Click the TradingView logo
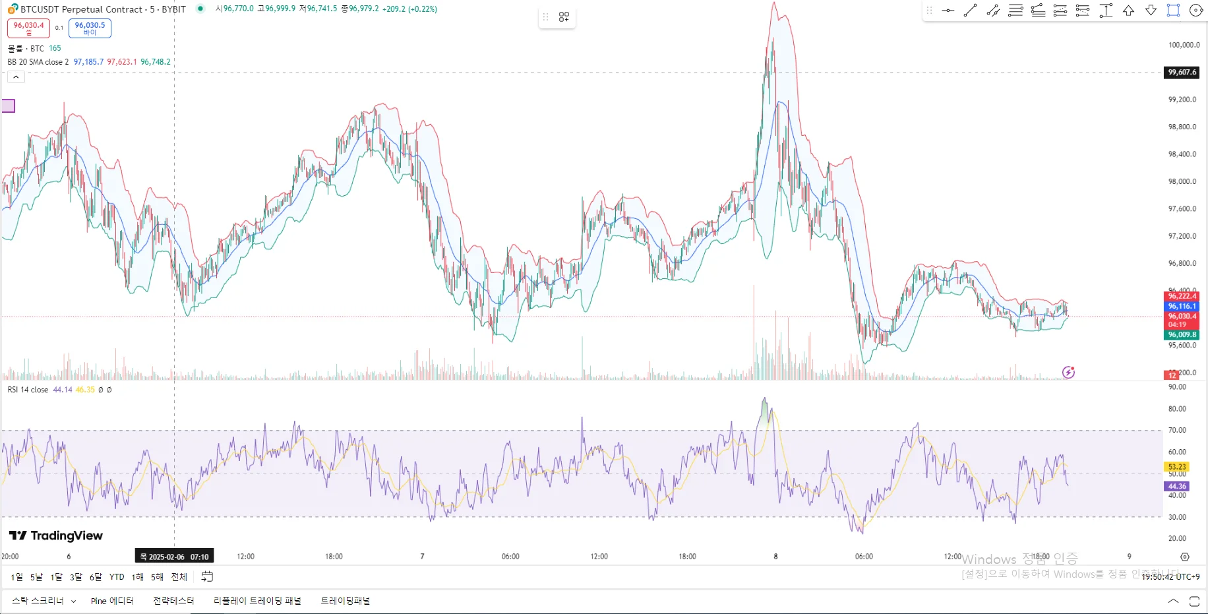The width and height of the screenshot is (1208, 614). (56, 536)
